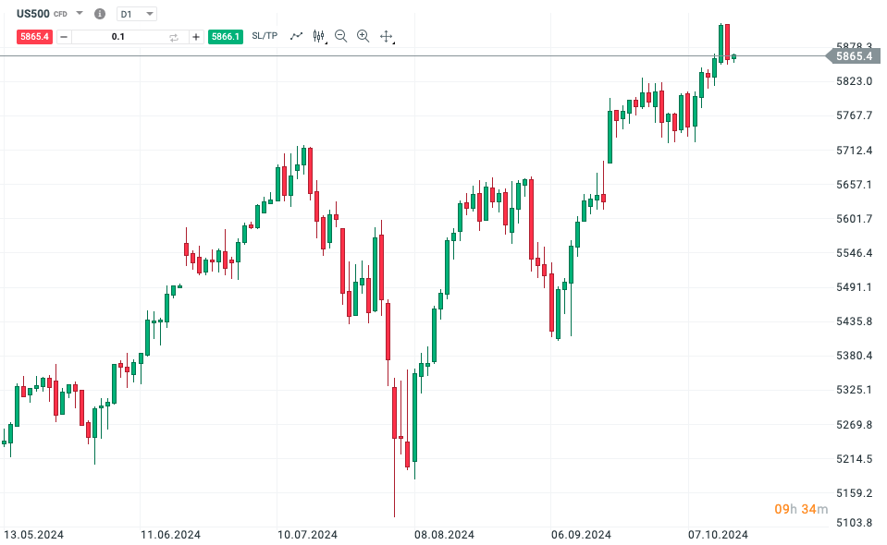Open the indicators line-chart icon

point(296,36)
